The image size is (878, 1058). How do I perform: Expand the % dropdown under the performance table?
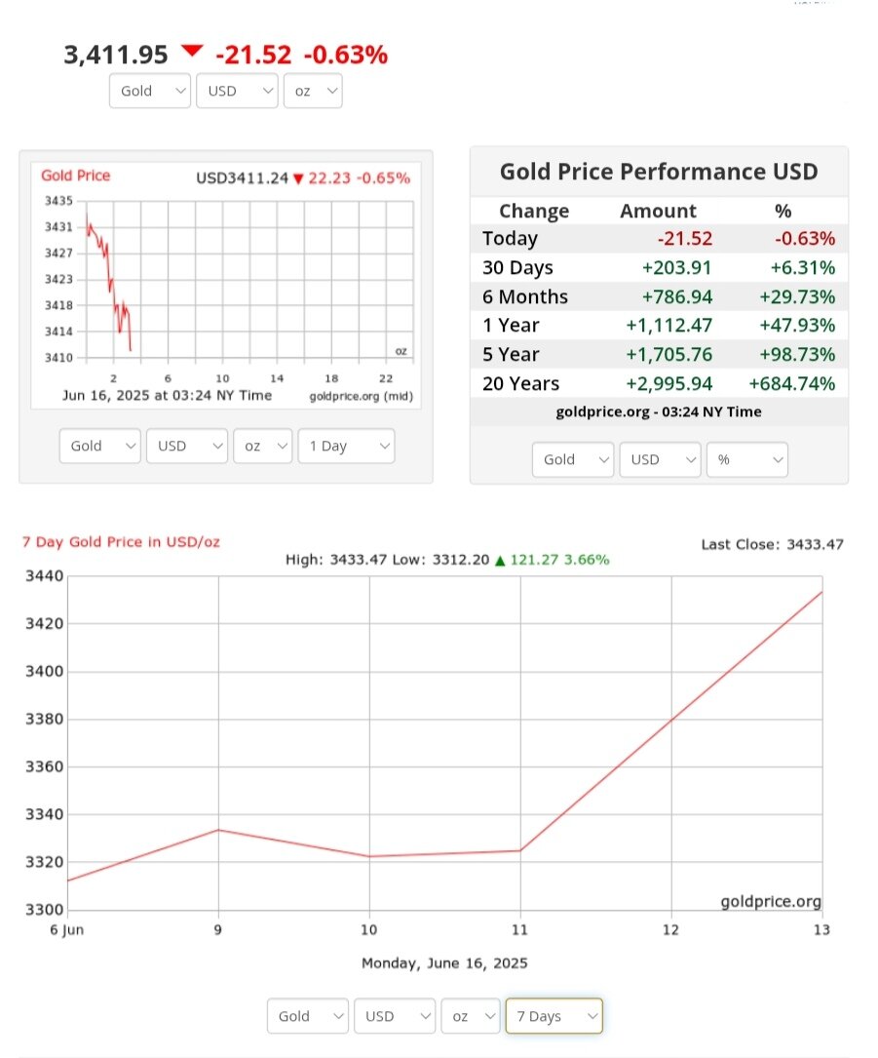coord(746,459)
